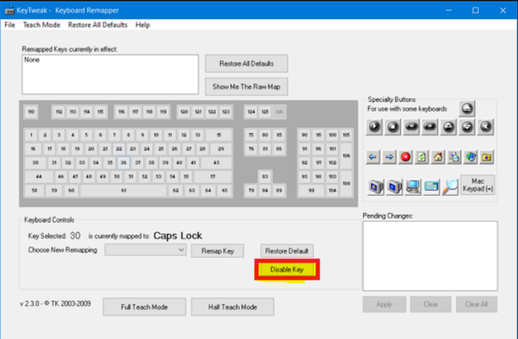Select the Eject specialty button
The image size is (518, 339).
pos(467,108)
